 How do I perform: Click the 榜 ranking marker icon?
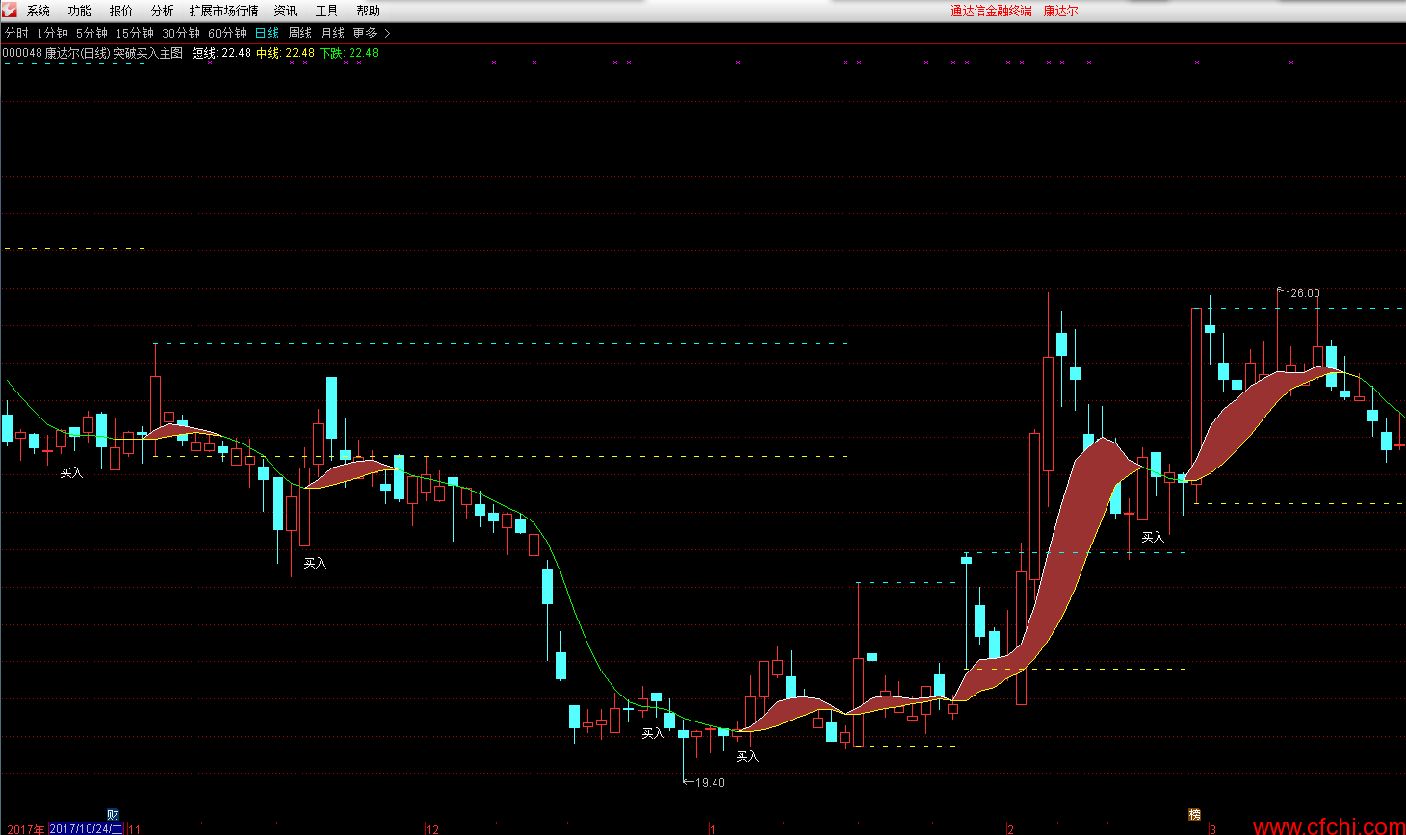pos(1195,815)
